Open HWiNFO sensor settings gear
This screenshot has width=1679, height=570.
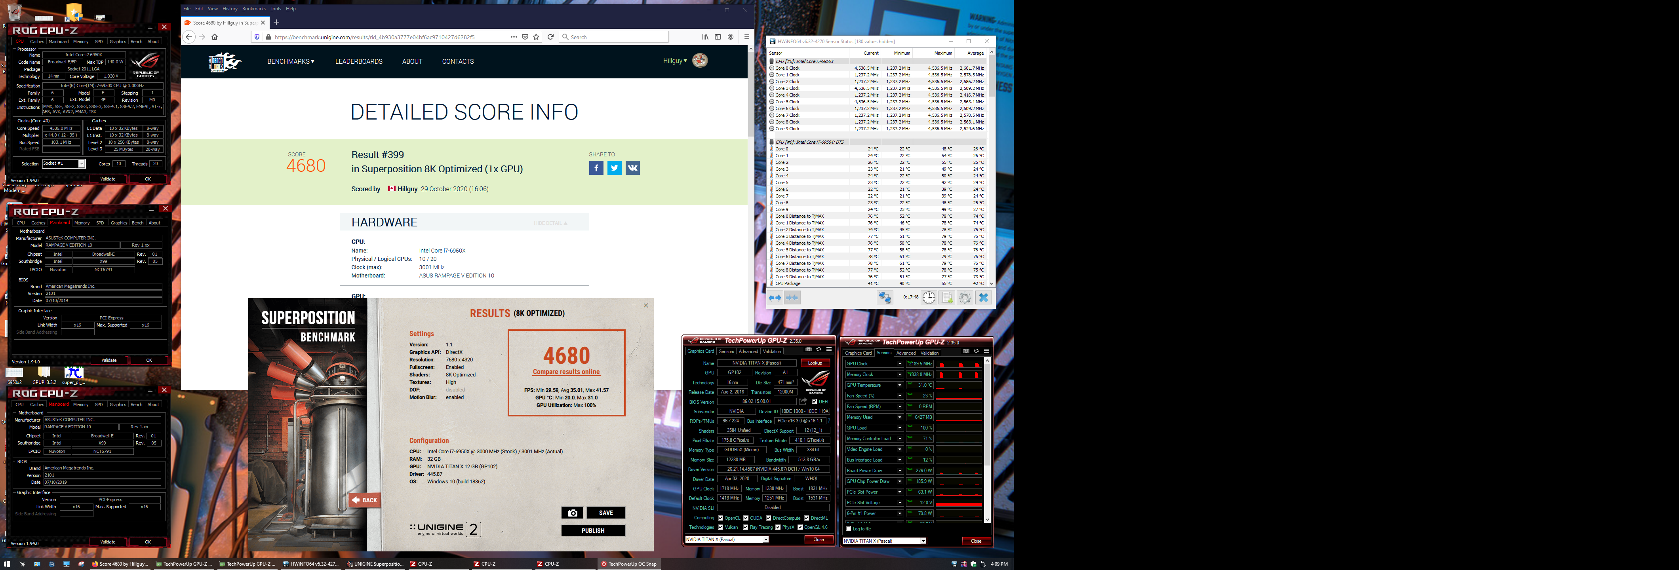point(965,298)
